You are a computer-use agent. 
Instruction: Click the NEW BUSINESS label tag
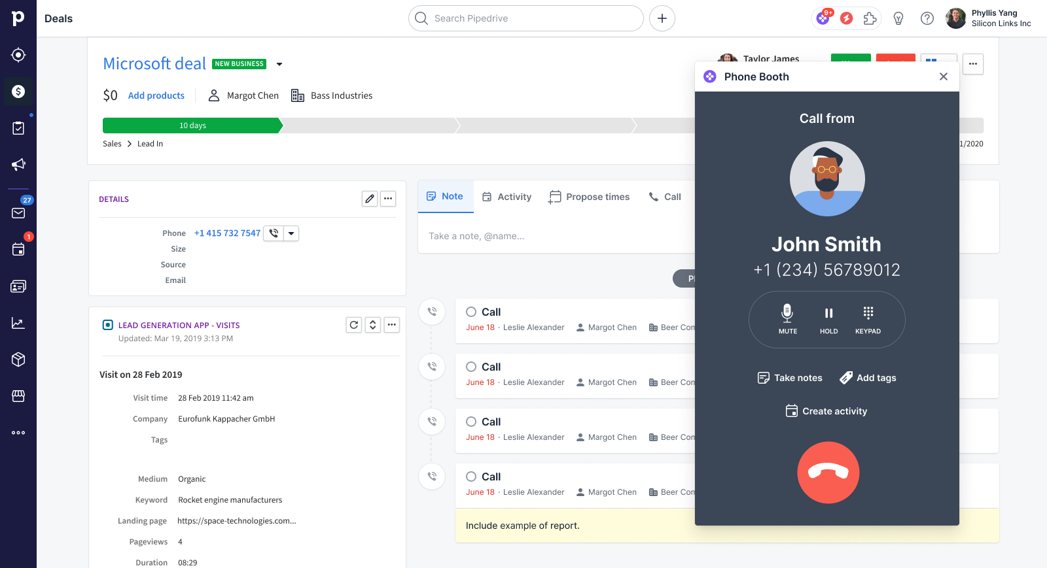tap(240, 64)
